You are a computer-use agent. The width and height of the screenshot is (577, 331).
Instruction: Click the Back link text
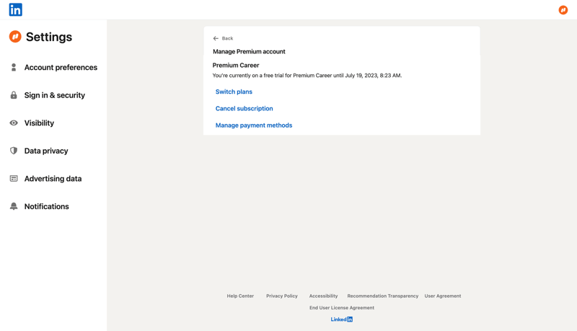click(227, 38)
